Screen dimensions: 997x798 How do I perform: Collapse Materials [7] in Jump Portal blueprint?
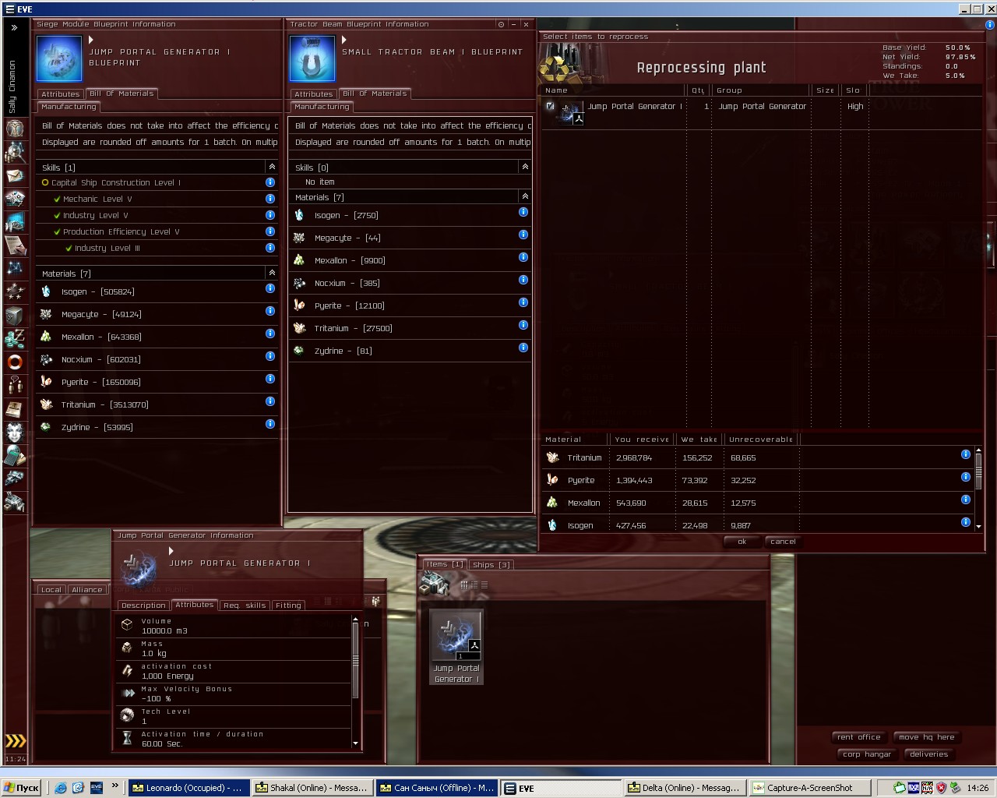[272, 273]
